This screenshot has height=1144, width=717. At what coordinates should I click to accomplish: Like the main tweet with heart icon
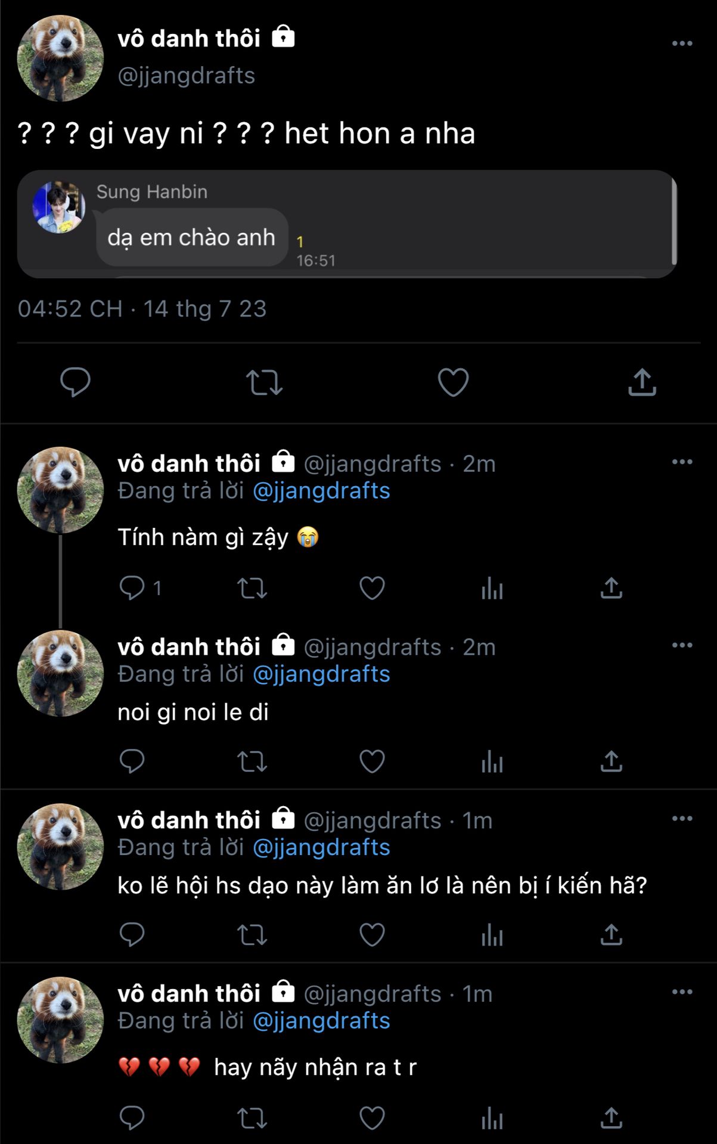[x=453, y=382]
